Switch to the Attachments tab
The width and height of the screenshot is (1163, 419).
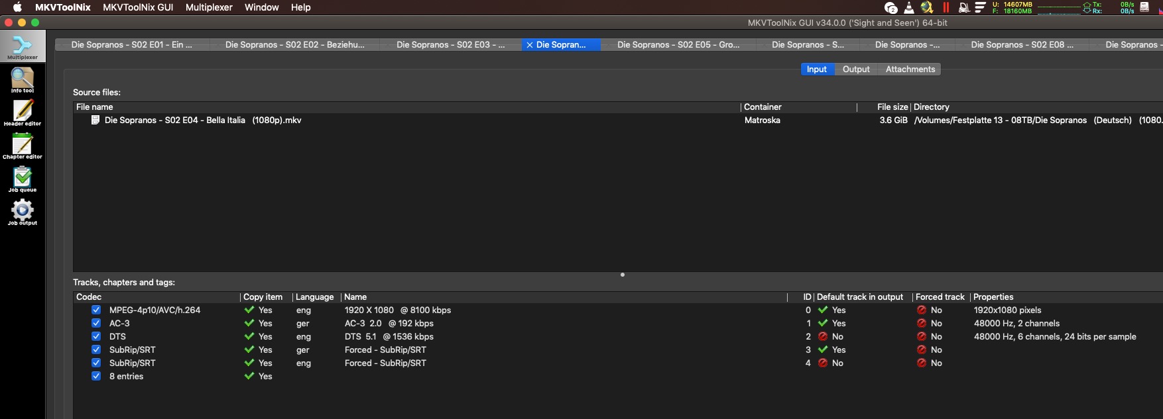click(x=910, y=69)
